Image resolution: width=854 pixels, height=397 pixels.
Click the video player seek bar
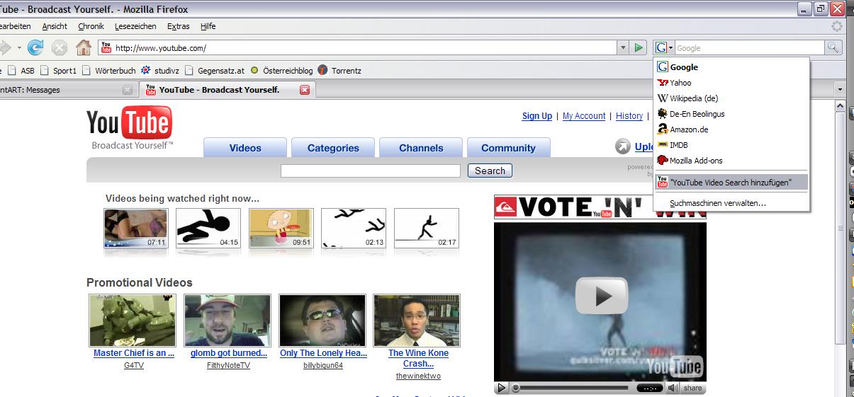tap(571, 388)
